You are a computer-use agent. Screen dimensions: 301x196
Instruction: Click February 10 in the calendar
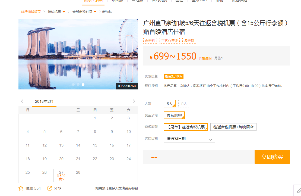click(129, 132)
